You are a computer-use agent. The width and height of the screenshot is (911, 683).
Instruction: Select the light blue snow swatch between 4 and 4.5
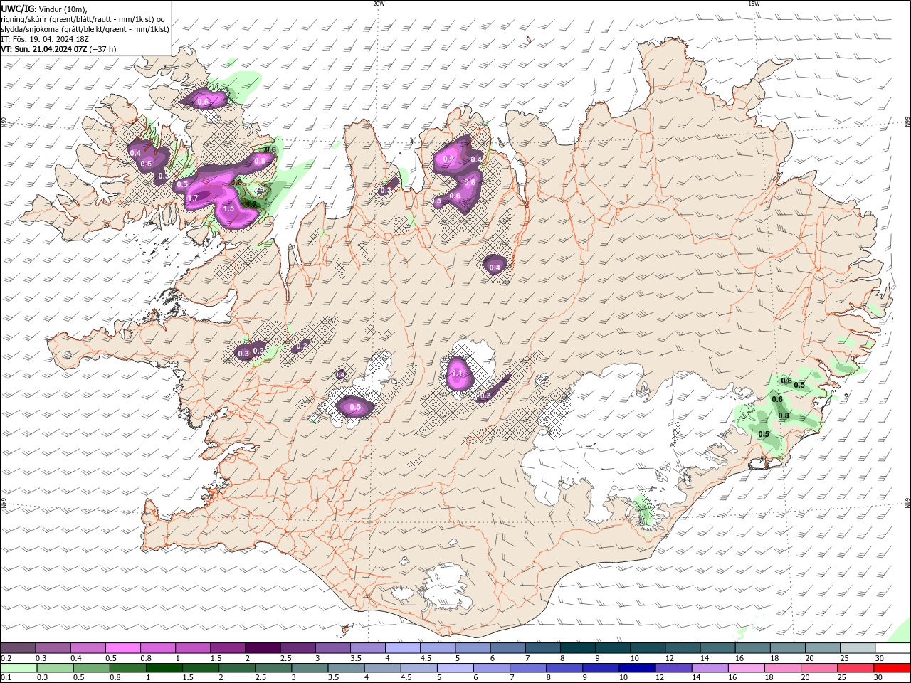401,648
